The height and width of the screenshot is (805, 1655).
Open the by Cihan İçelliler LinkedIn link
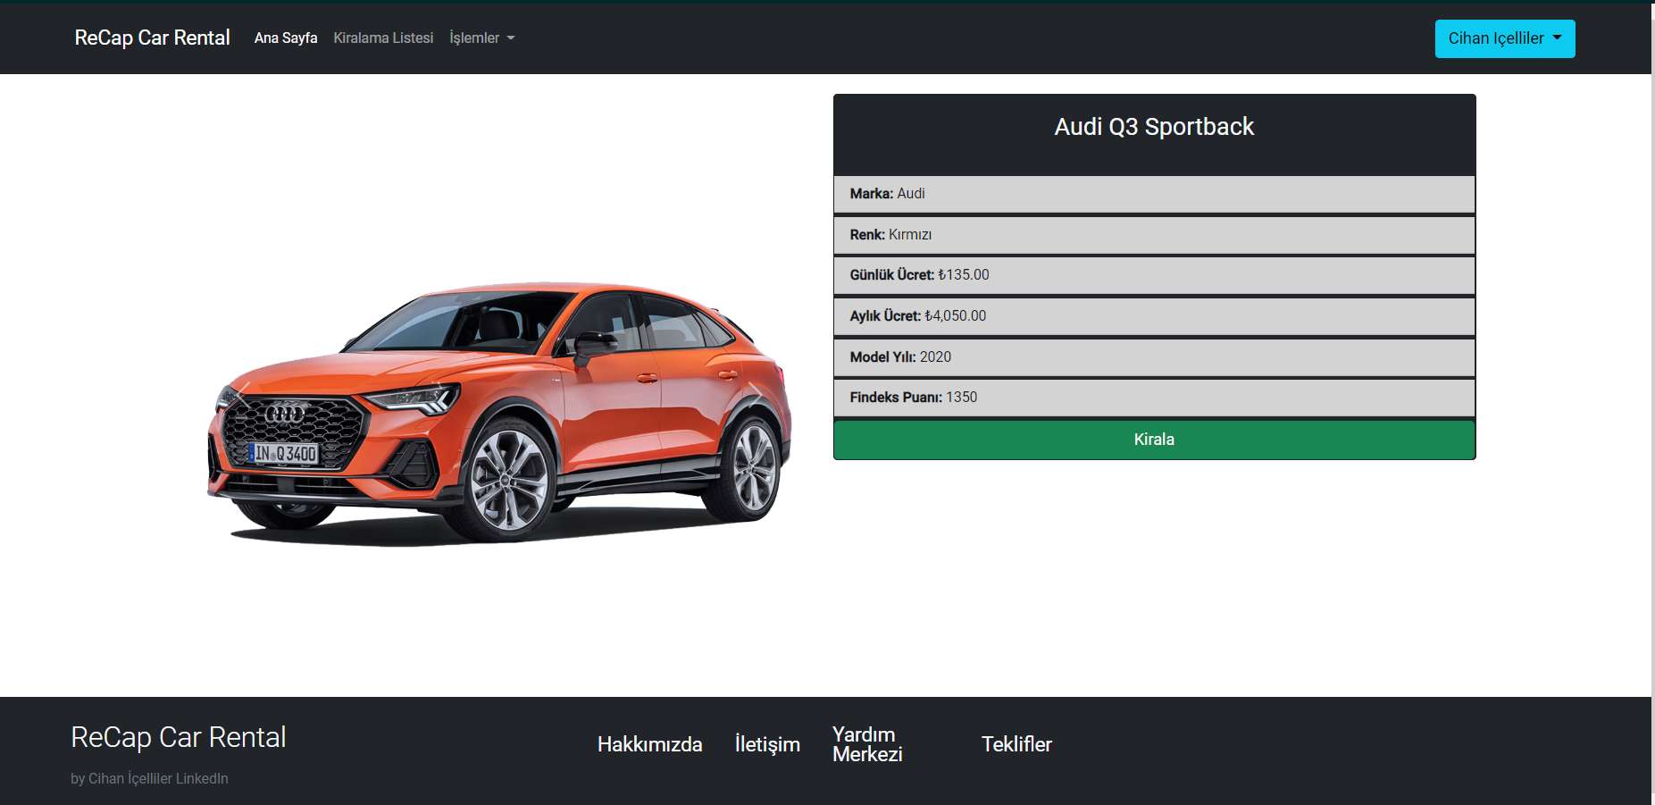[x=149, y=778]
